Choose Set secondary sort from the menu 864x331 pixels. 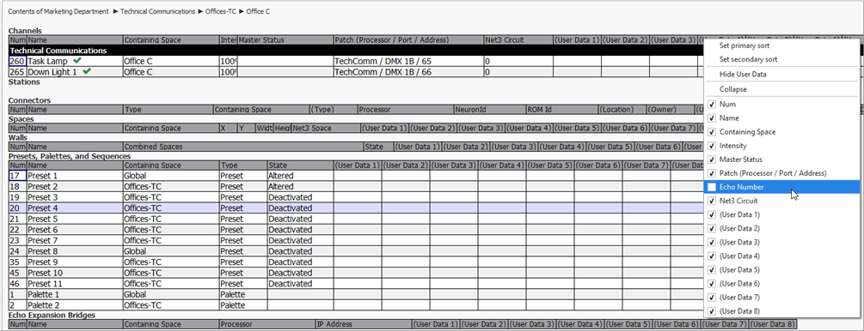pos(781,59)
